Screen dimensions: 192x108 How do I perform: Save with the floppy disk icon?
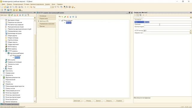coord(7,7)
